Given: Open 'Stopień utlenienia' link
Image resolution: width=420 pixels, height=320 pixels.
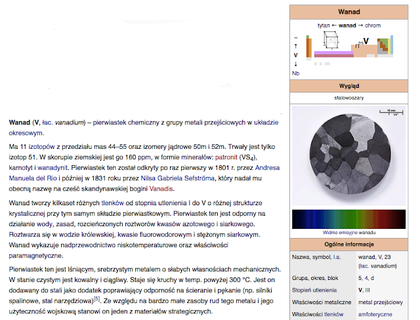Looking at the screenshot, I should click(314, 290).
